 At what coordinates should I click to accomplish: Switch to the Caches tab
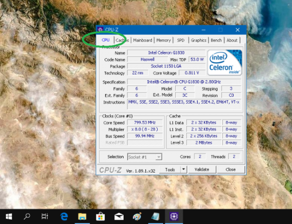(x=122, y=40)
